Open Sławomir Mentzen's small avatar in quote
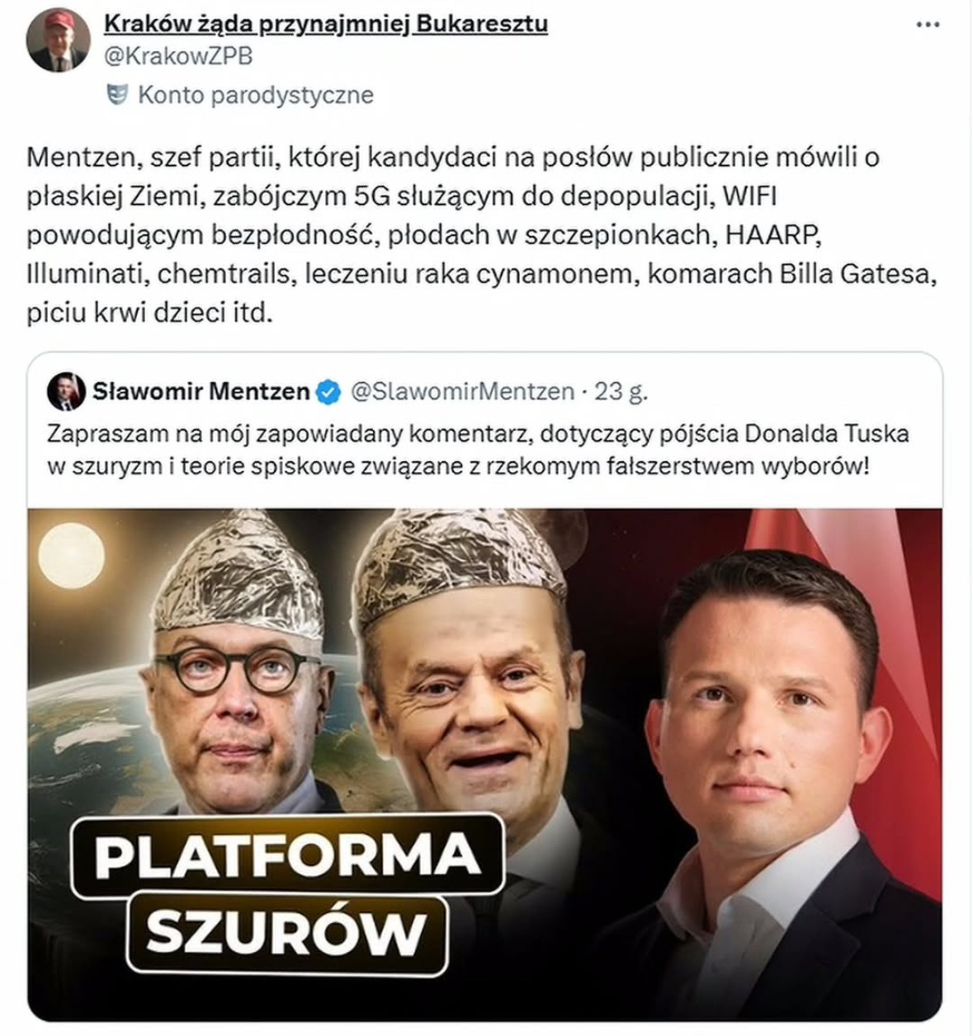This screenshot has height=1036, width=973. (66, 391)
